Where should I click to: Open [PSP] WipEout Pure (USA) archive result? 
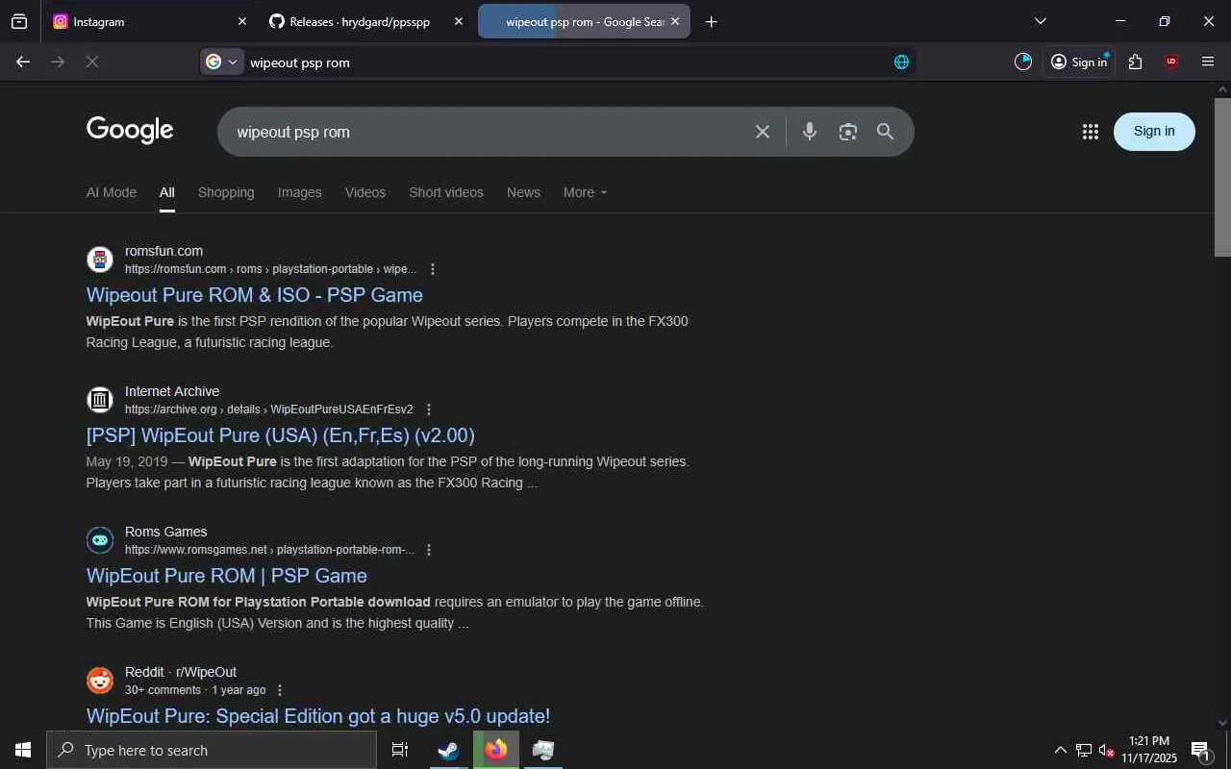click(281, 435)
